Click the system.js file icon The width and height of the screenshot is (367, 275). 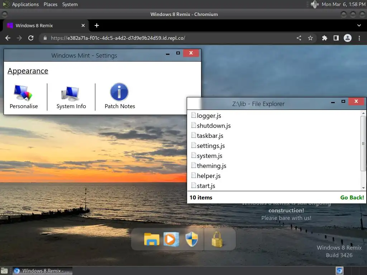(x=194, y=155)
